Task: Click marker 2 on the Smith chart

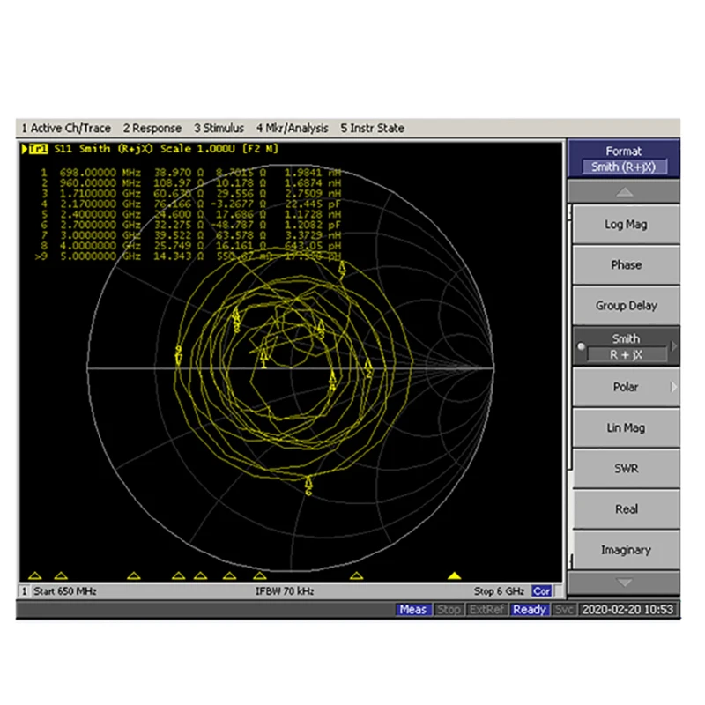Action: 368,367
